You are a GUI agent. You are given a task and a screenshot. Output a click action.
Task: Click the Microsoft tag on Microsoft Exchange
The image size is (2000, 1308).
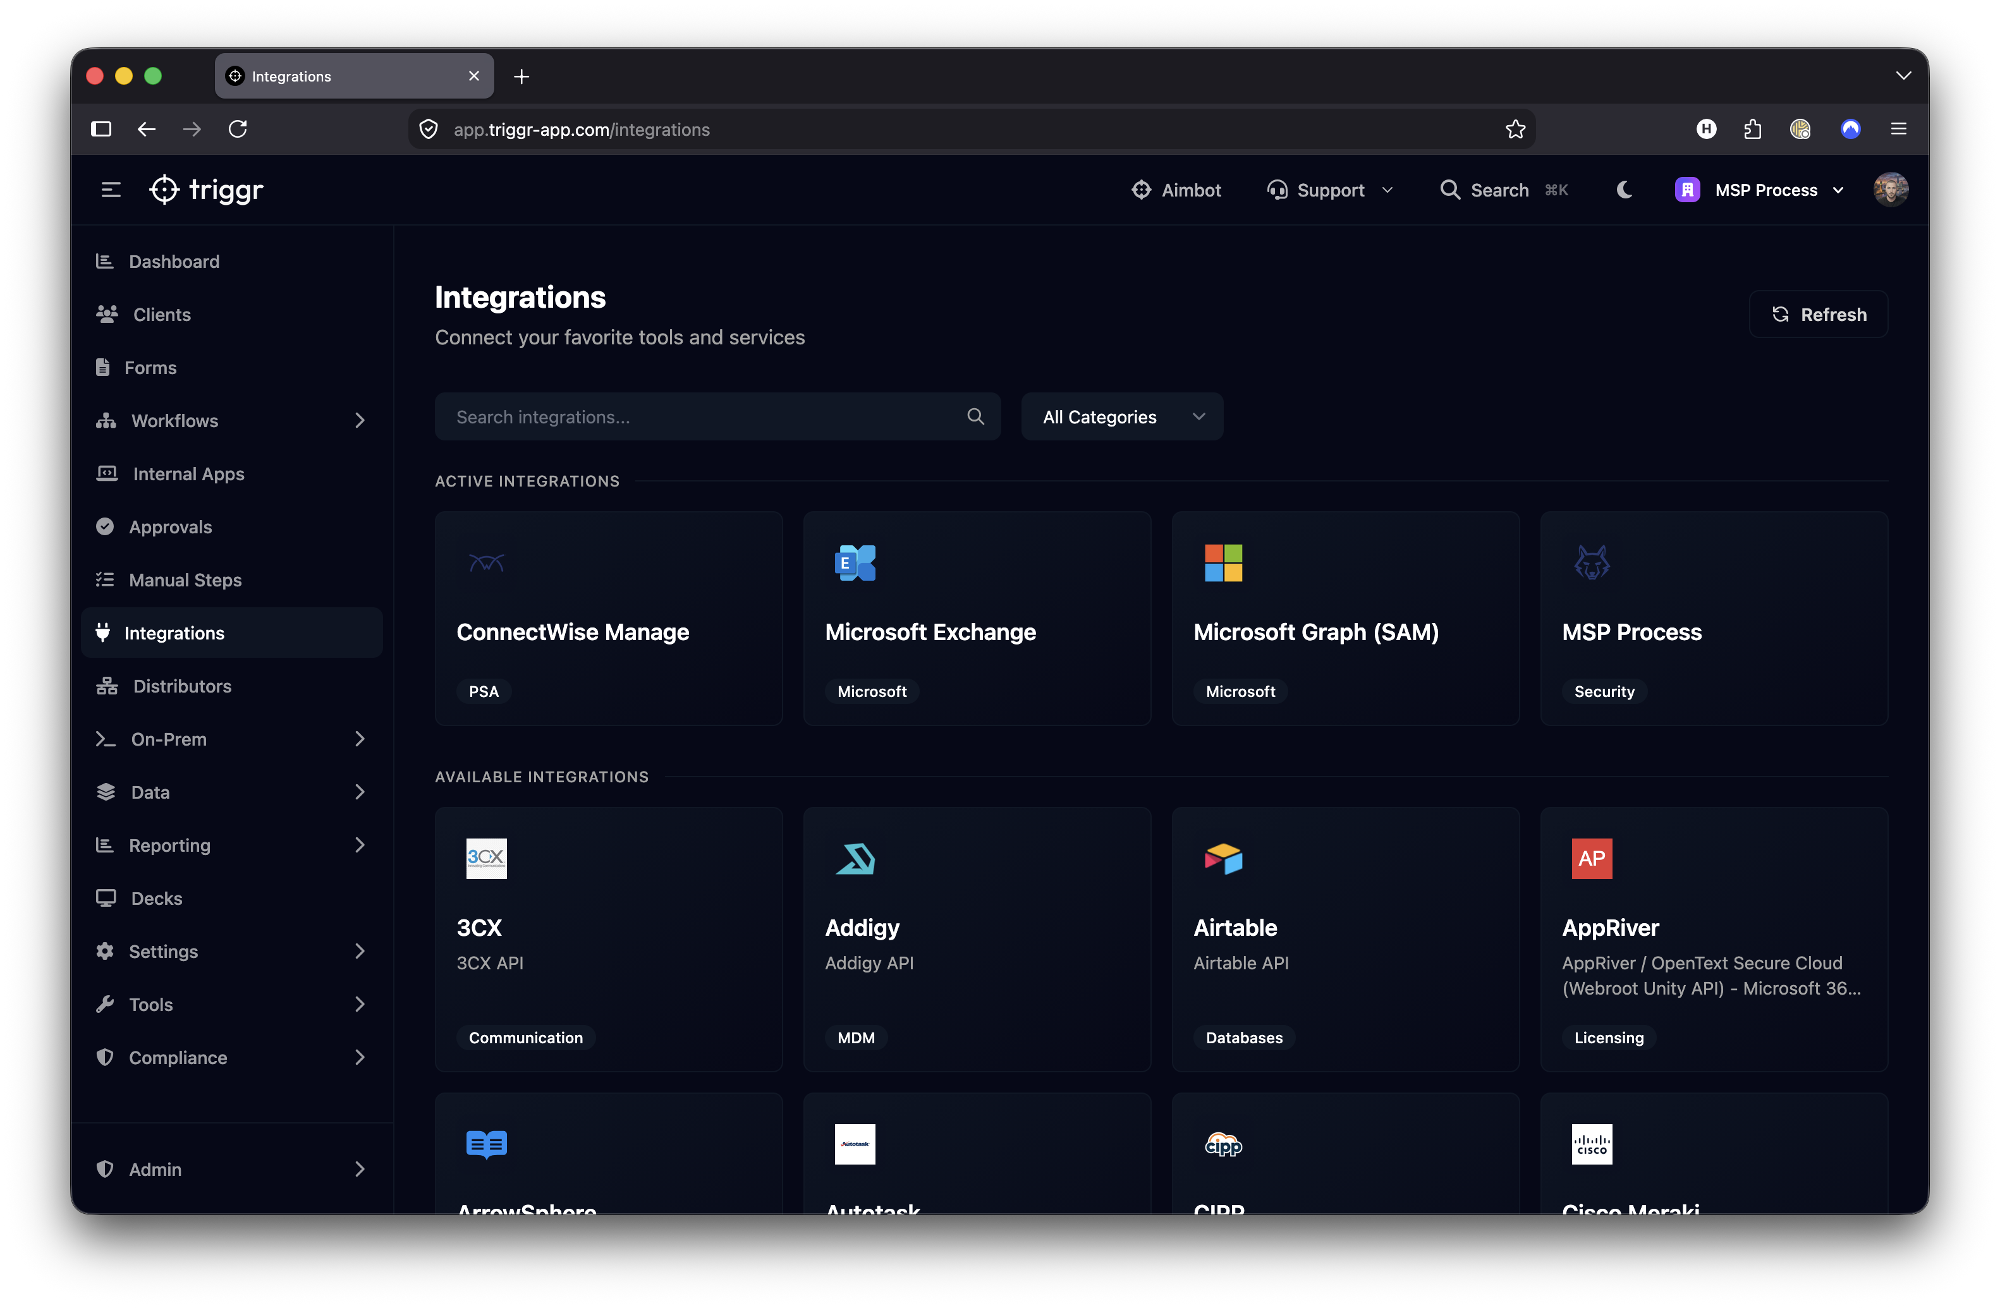click(x=872, y=691)
